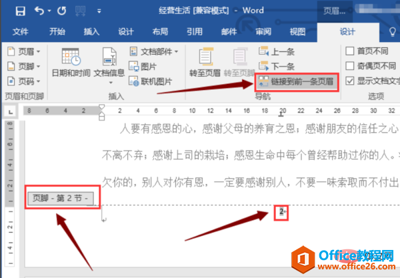Click the 页眉... contextual tools title
This screenshot has width=400, height=278.
pyautogui.click(x=335, y=11)
